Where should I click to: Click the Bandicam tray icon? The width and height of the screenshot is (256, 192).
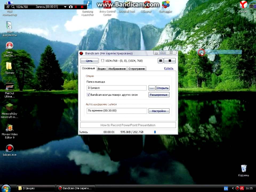[238, 189]
